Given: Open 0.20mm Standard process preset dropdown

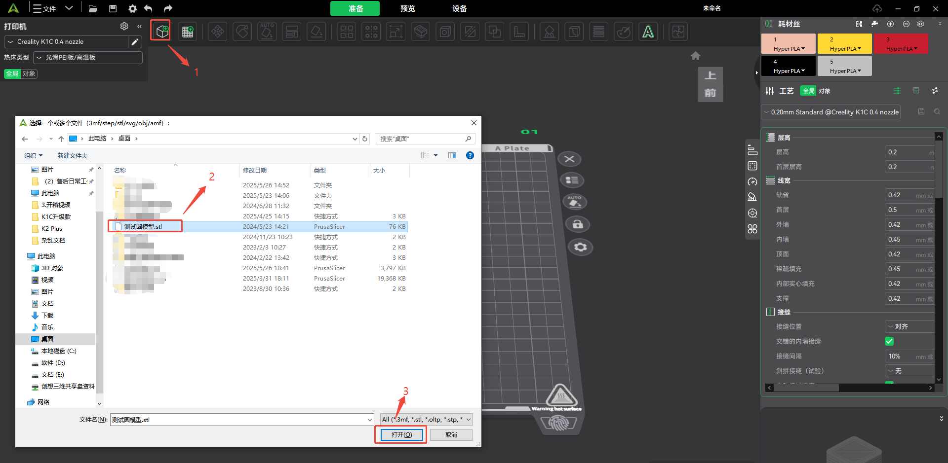Looking at the screenshot, I should click(x=831, y=112).
